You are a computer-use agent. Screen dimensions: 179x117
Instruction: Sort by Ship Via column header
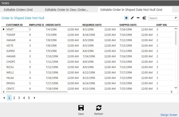161,25
